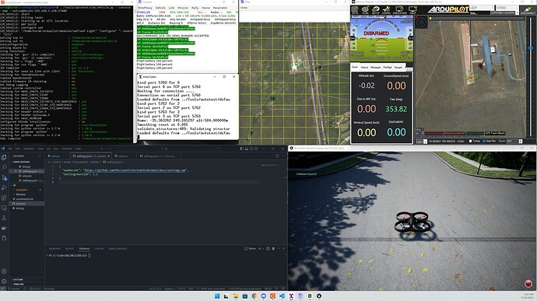Enable the Tuning checkbox under the map

(471, 141)
